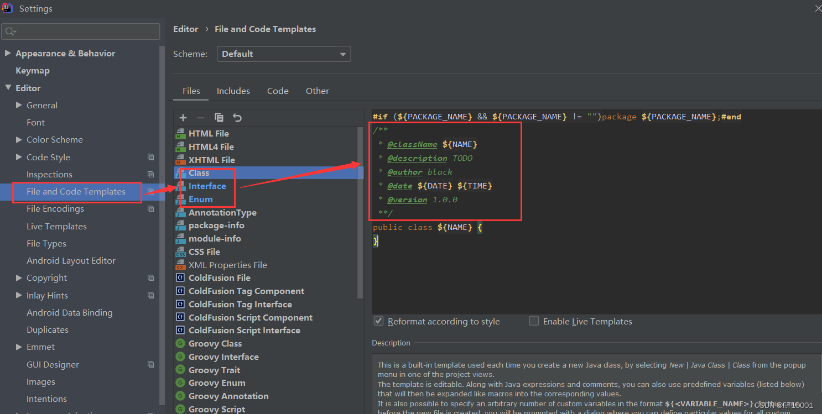Click the XML Properties File icon

[180, 265]
